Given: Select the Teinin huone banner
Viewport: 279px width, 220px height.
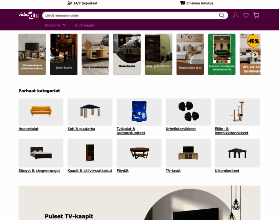Looking at the screenshot, I should [x=64, y=54].
